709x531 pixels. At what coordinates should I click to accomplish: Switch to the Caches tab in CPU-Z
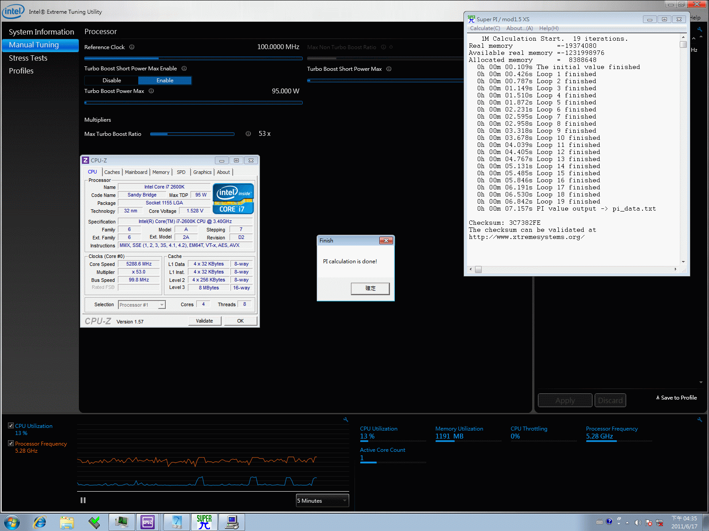[x=112, y=172]
